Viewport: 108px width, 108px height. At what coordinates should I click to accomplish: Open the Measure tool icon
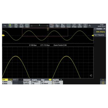63,26
